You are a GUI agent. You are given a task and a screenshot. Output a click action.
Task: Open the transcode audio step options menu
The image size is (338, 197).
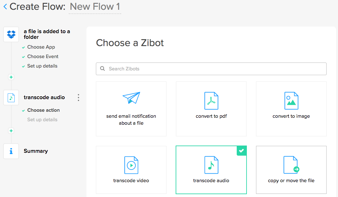[78, 98]
